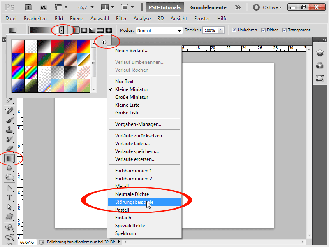Open gradient picker dropdown arrow

point(61,30)
